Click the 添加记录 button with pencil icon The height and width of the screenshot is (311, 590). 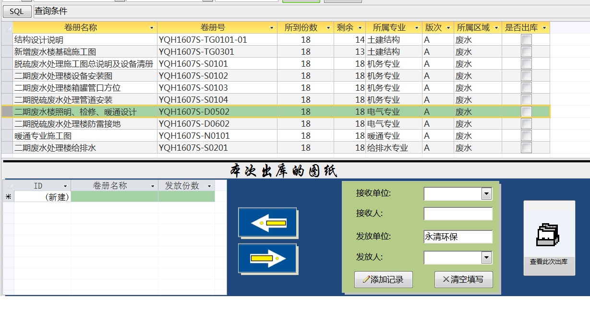point(383,279)
